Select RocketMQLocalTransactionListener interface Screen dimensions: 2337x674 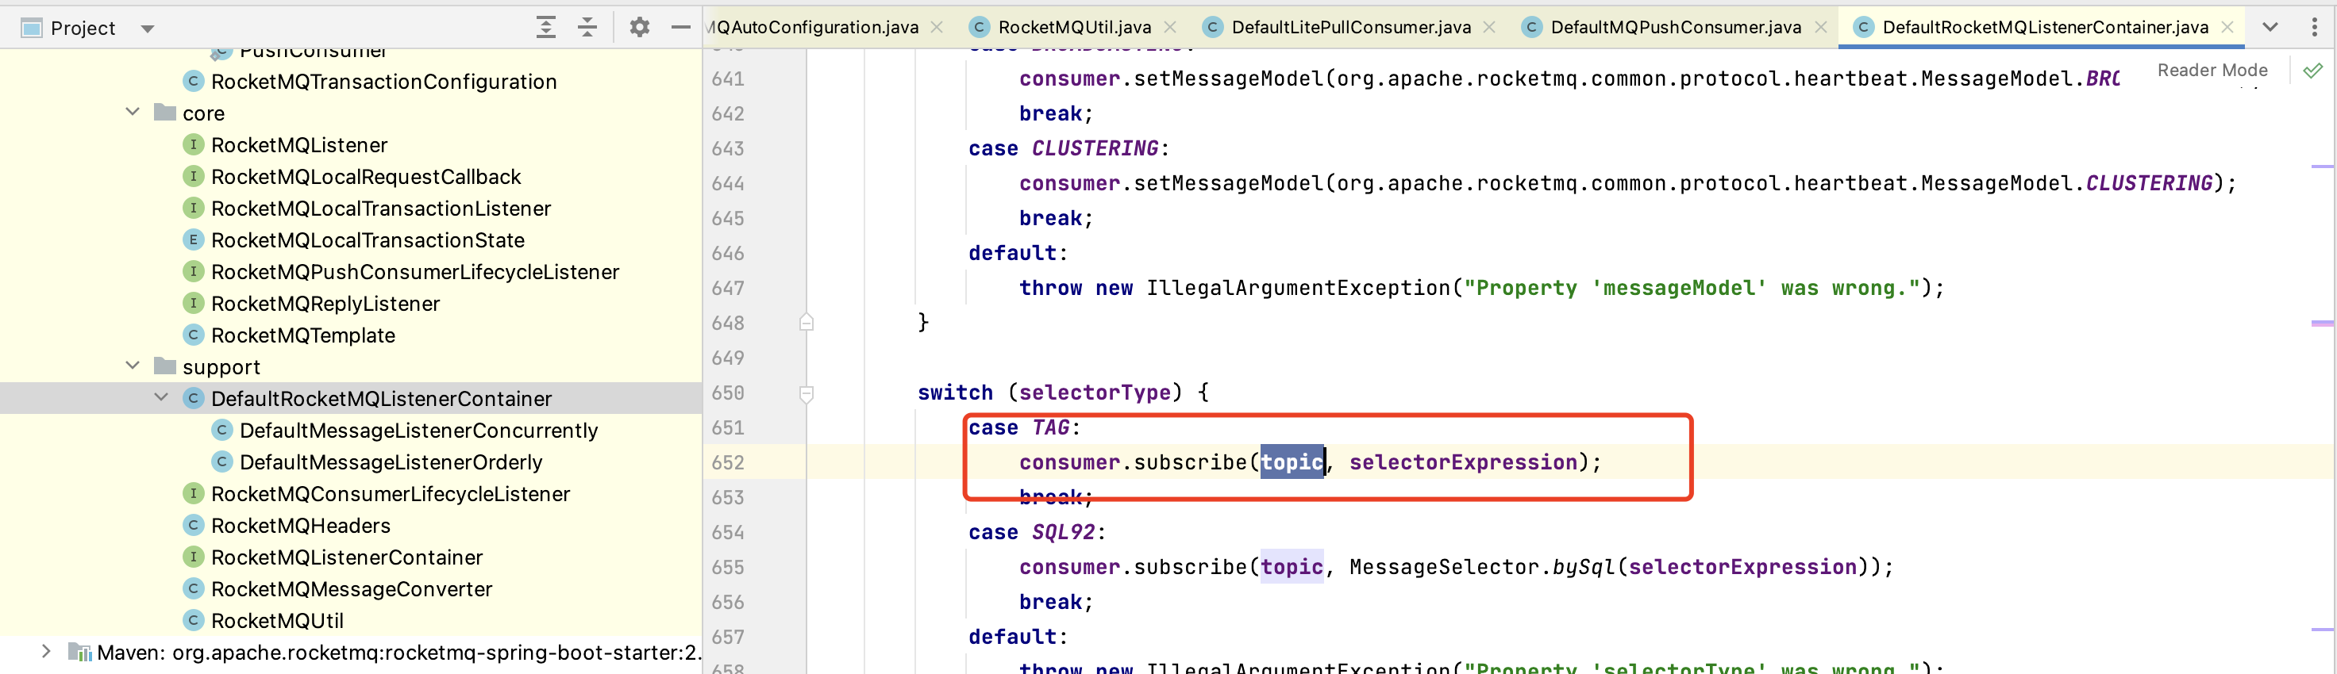tap(381, 209)
